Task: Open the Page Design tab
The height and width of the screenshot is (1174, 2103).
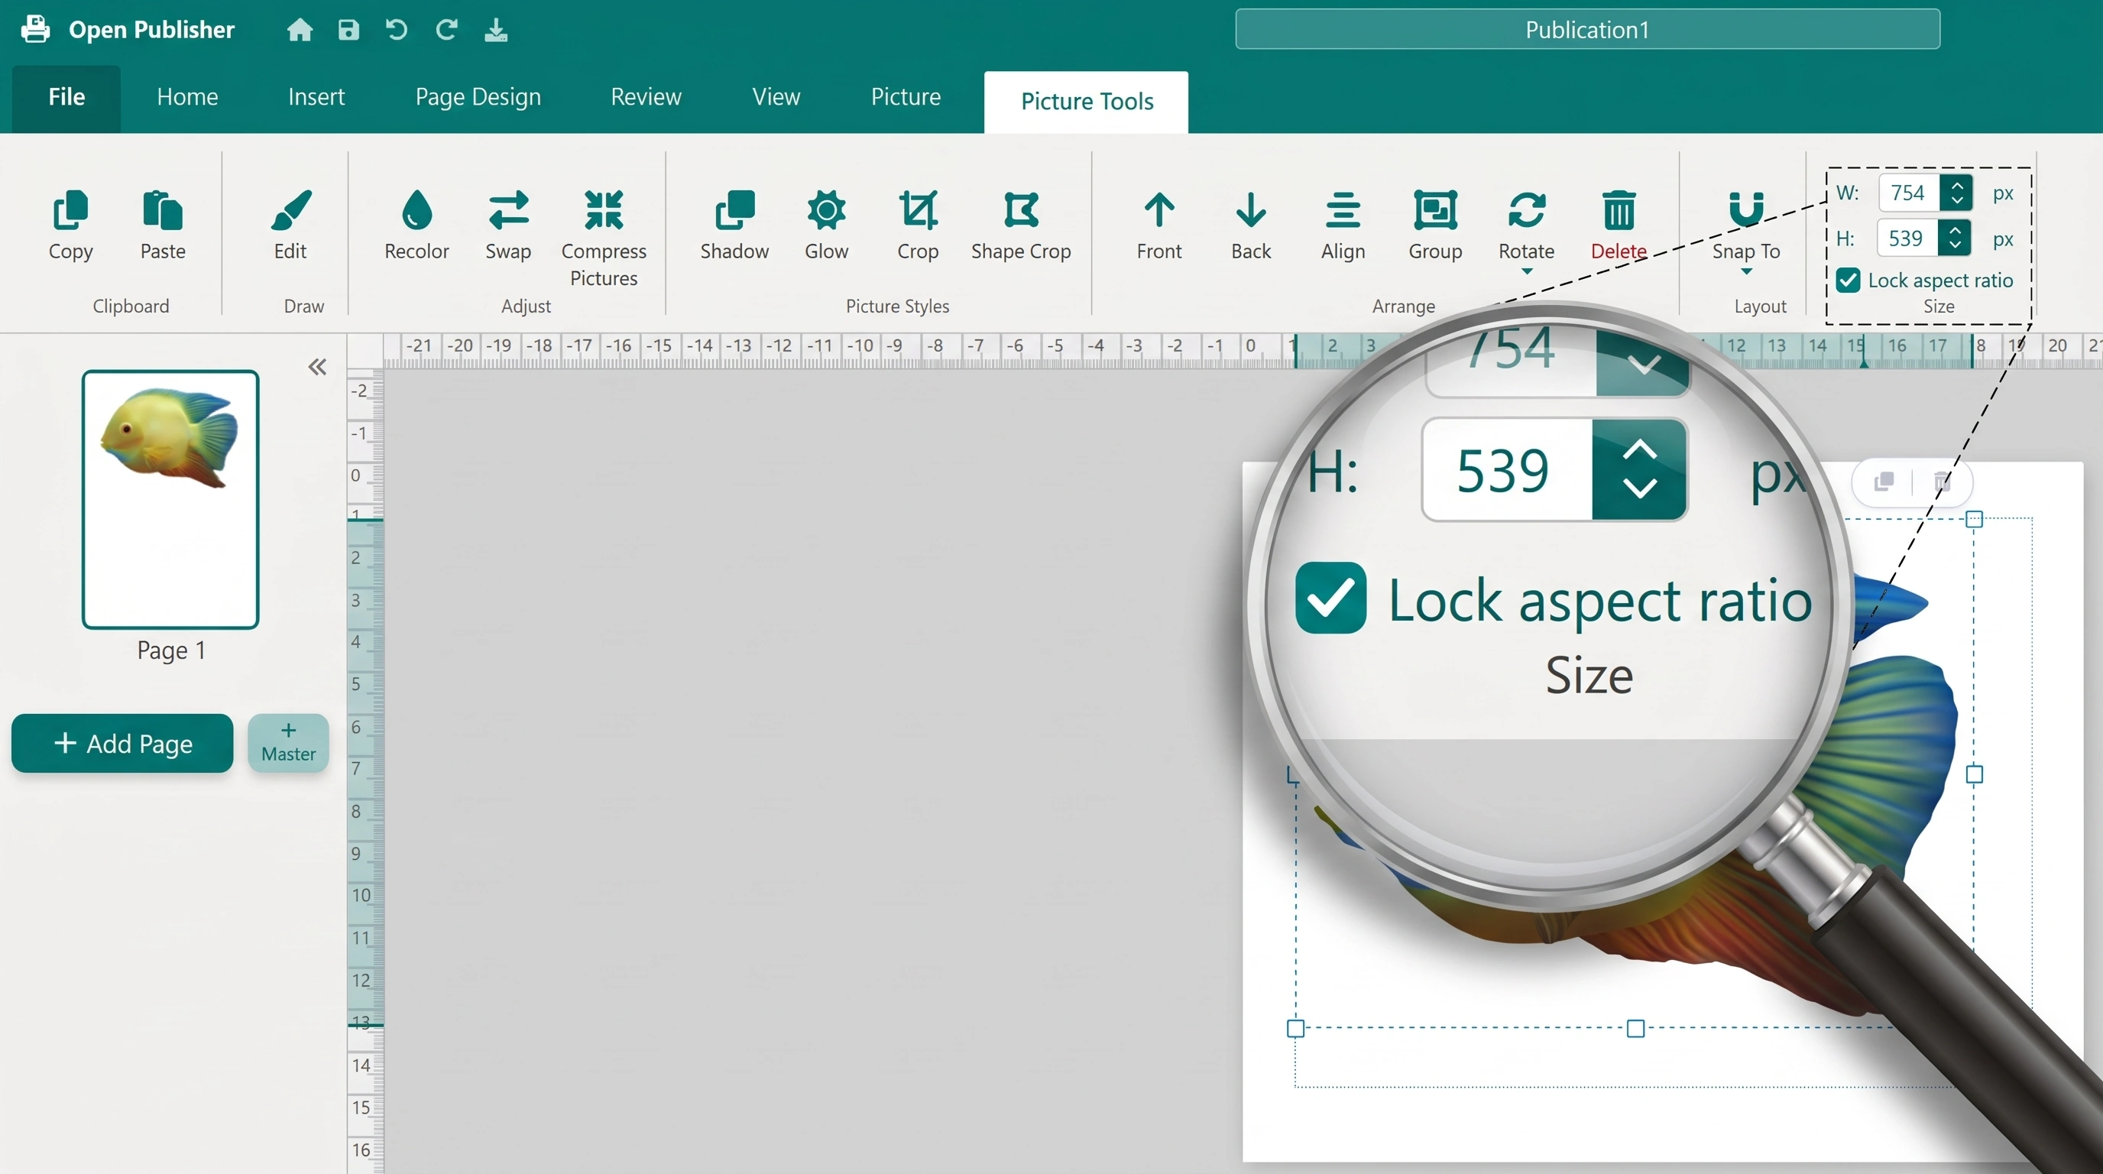Action: click(x=478, y=97)
